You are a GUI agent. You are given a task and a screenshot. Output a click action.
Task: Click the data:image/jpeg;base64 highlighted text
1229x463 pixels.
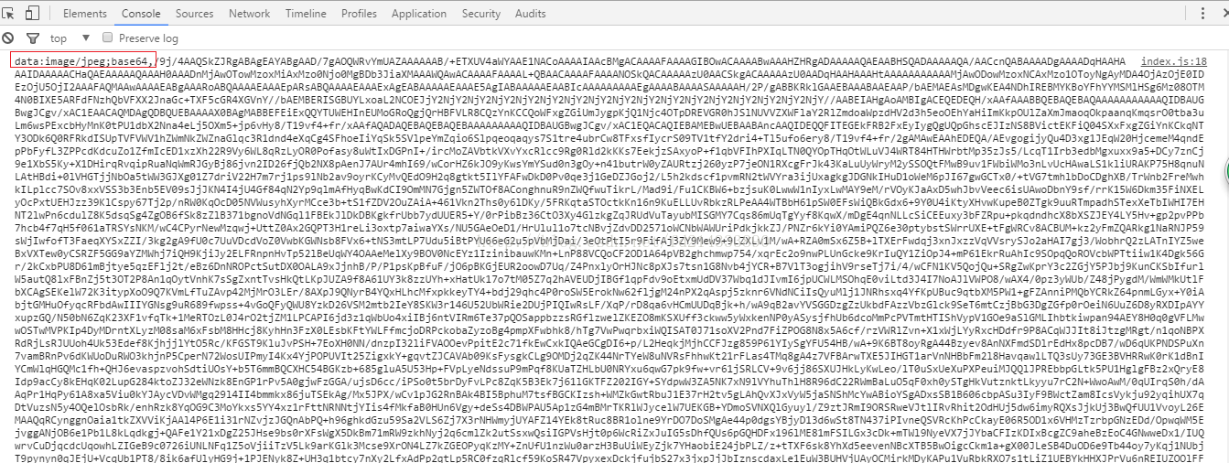point(82,60)
